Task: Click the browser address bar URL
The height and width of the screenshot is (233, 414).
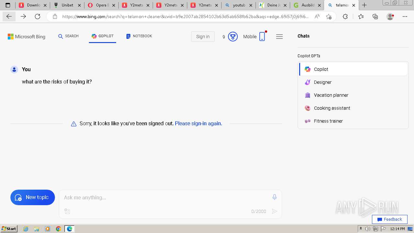Action: coord(185,17)
